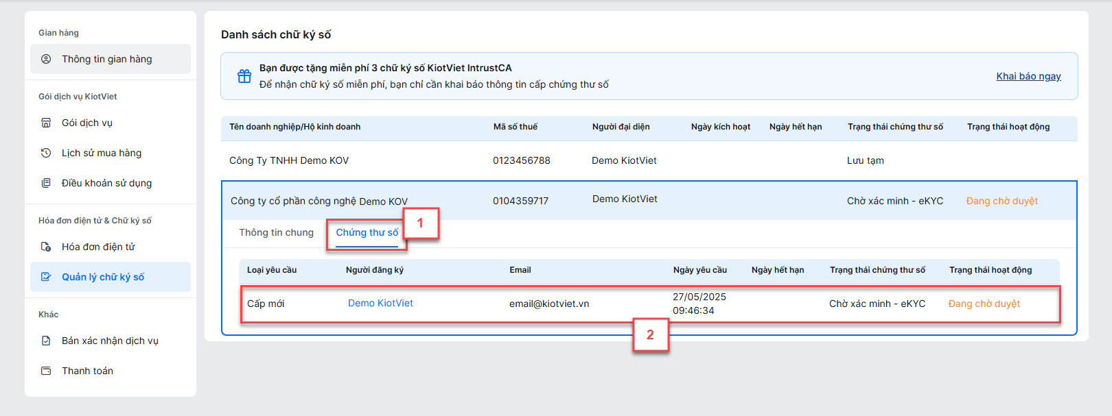Click the gift icon in the promo banner
This screenshot has height=416, width=1112.
tap(244, 76)
